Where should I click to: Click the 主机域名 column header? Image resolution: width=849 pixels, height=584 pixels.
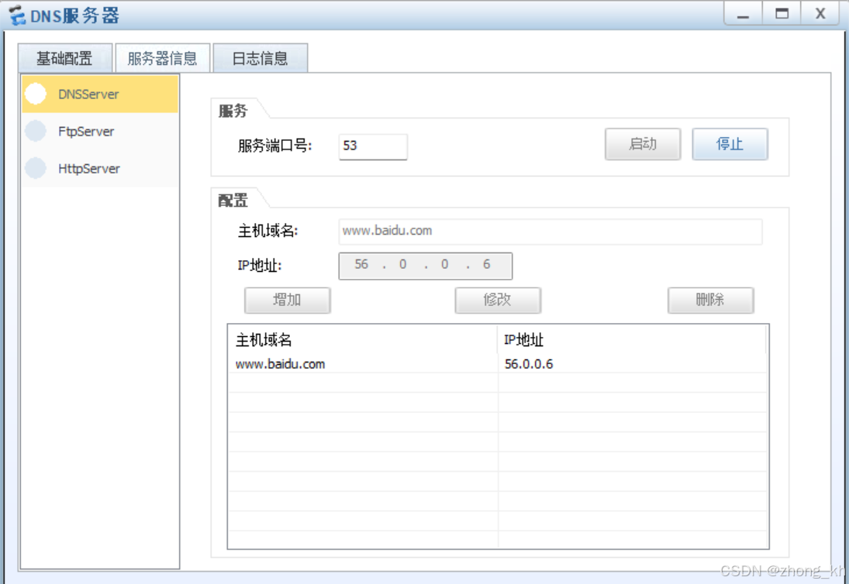(362, 340)
